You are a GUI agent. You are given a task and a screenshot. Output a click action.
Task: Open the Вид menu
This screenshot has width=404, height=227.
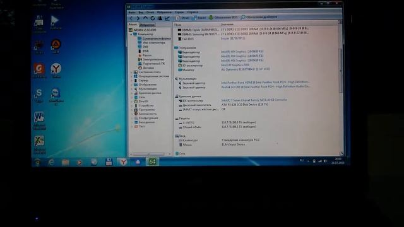(x=141, y=12)
